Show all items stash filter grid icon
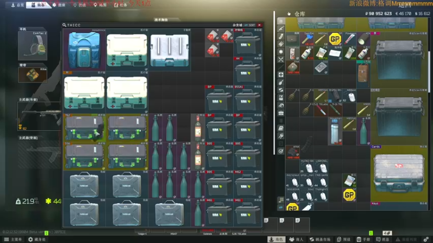The image size is (433, 243). (281, 21)
